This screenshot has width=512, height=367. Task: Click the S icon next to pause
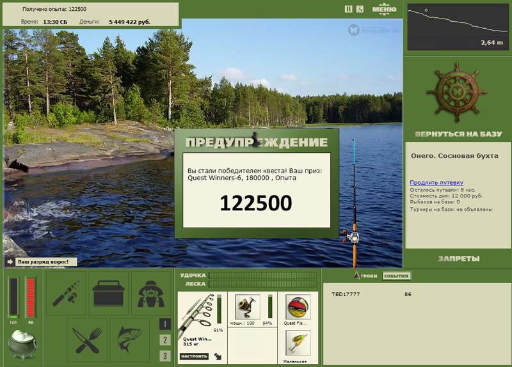360,9
